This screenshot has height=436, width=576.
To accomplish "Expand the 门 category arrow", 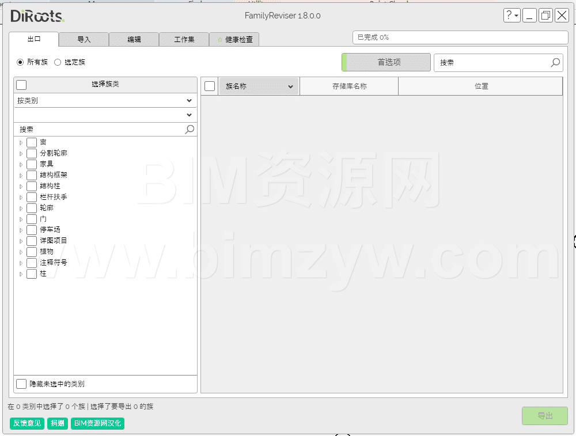I will [x=21, y=219].
